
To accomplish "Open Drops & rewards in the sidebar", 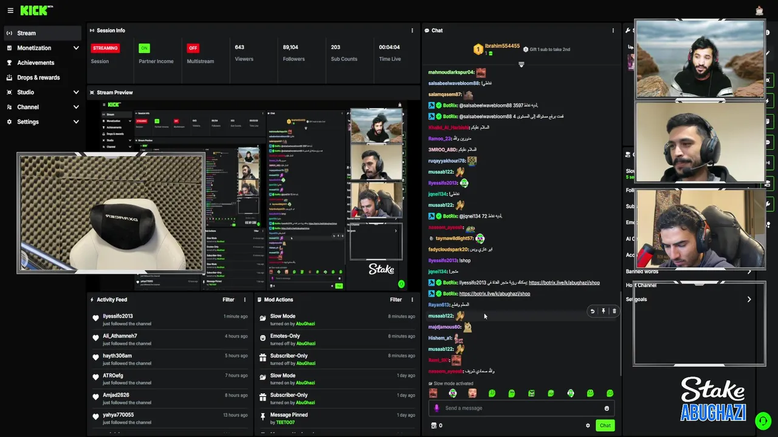I will tap(41, 77).
